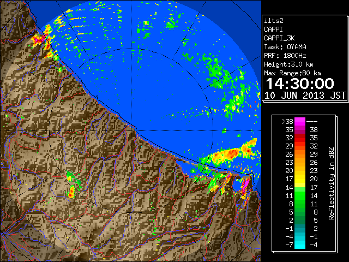Image resolution: width=349 pixels, height=262 pixels.
Task: Click the "PRF: 1800Hz" line
Action: pos(285,56)
